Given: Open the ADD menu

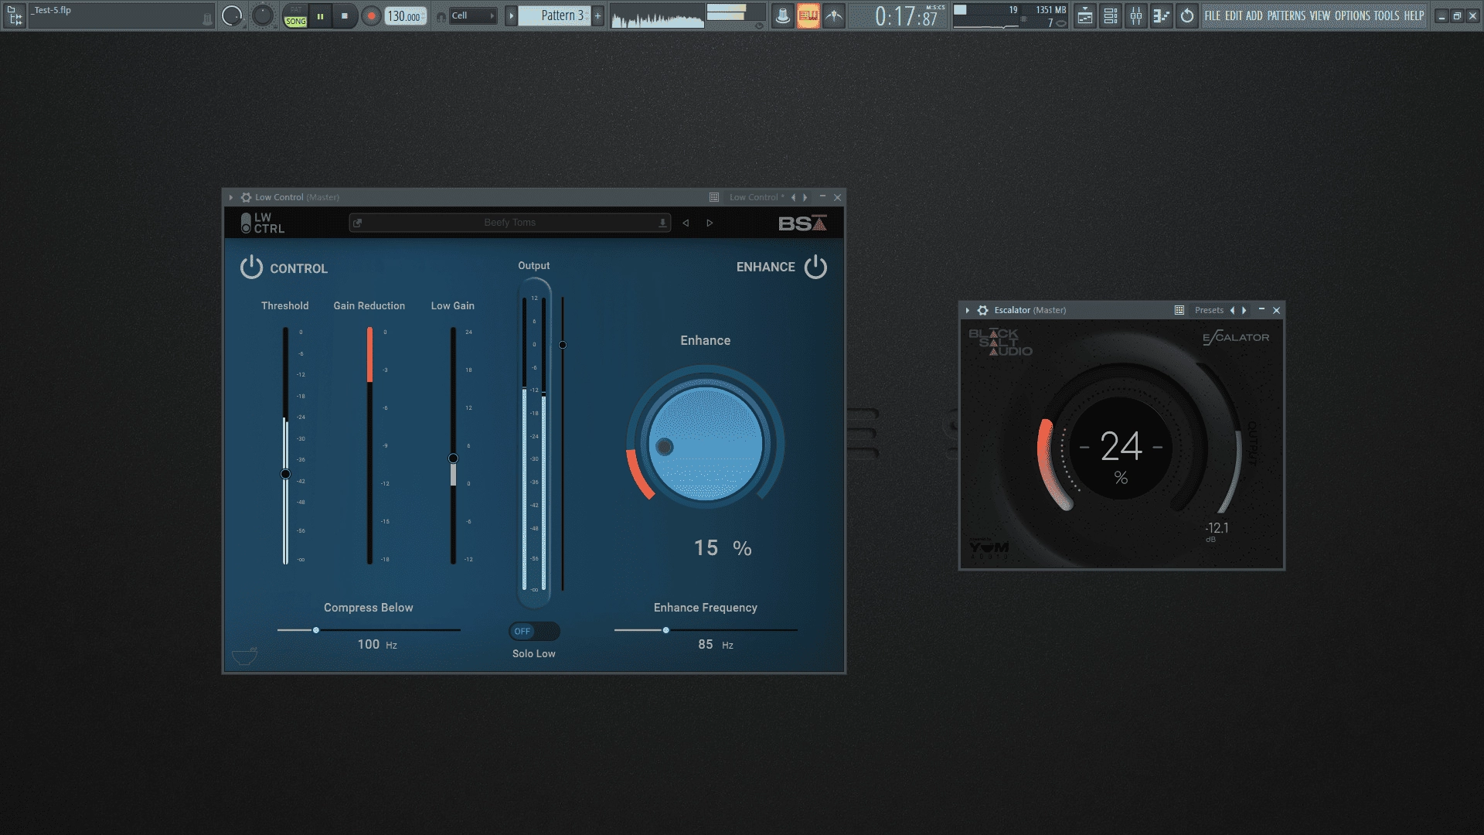Looking at the screenshot, I should click(x=1254, y=15).
